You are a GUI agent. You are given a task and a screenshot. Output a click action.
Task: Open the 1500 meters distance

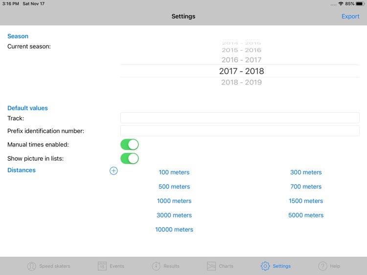pos(306,201)
